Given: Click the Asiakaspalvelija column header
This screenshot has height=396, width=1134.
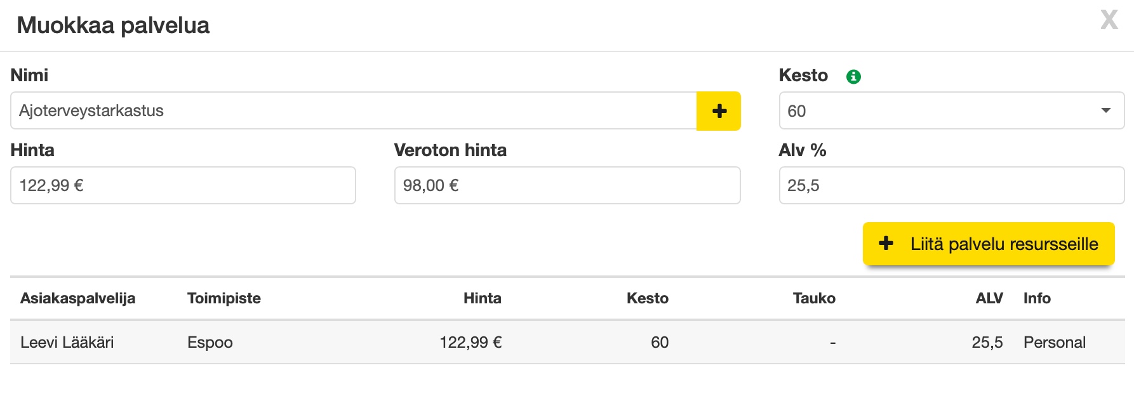Looking at the screenshot, I should (x=77, y=298).
